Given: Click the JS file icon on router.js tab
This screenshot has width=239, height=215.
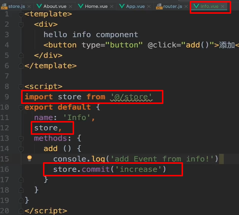Looking at the screenshot, I should [x=159, y=6].
